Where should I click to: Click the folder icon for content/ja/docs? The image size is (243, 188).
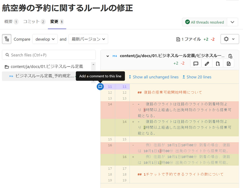[7, 67]
